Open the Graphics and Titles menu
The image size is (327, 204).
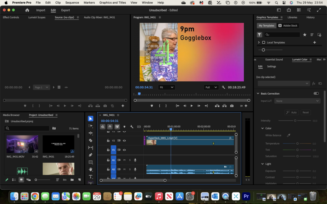(x=113, y=3)
